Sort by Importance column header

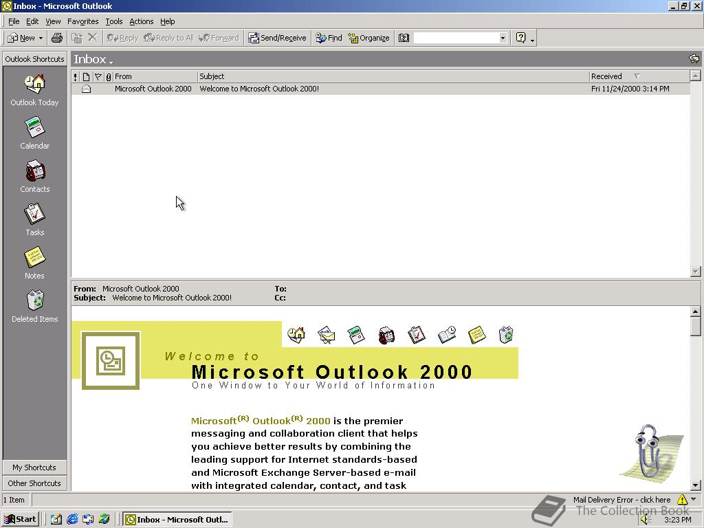tap(76, 76)
